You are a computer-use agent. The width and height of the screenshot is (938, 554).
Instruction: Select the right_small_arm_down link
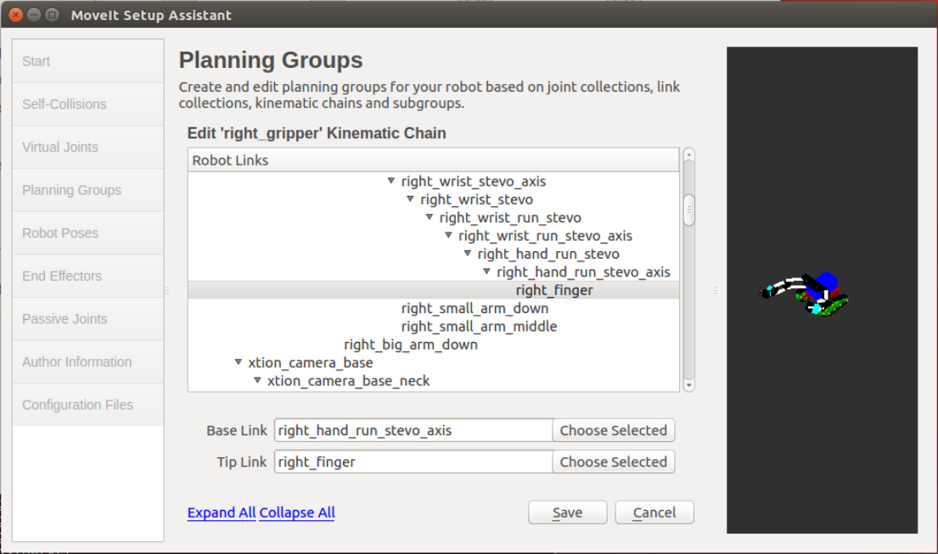475,308
